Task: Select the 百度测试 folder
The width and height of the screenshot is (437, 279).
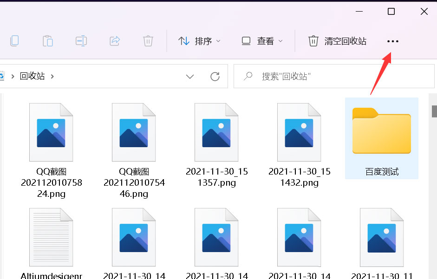Action: (x=382, y=138)
